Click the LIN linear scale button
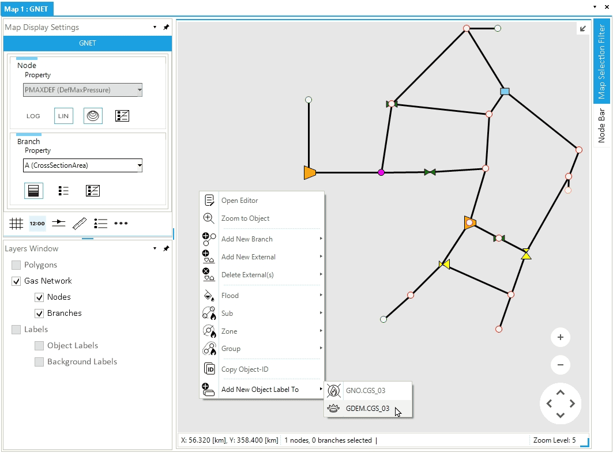The image size is (613, 453). (x=63, y=116)
